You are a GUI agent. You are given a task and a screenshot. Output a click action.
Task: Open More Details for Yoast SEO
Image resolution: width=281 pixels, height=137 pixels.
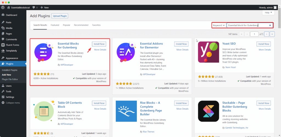265,50
